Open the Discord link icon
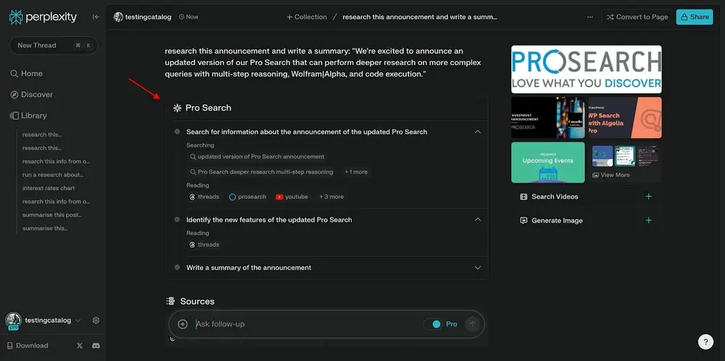 point(96,346)
